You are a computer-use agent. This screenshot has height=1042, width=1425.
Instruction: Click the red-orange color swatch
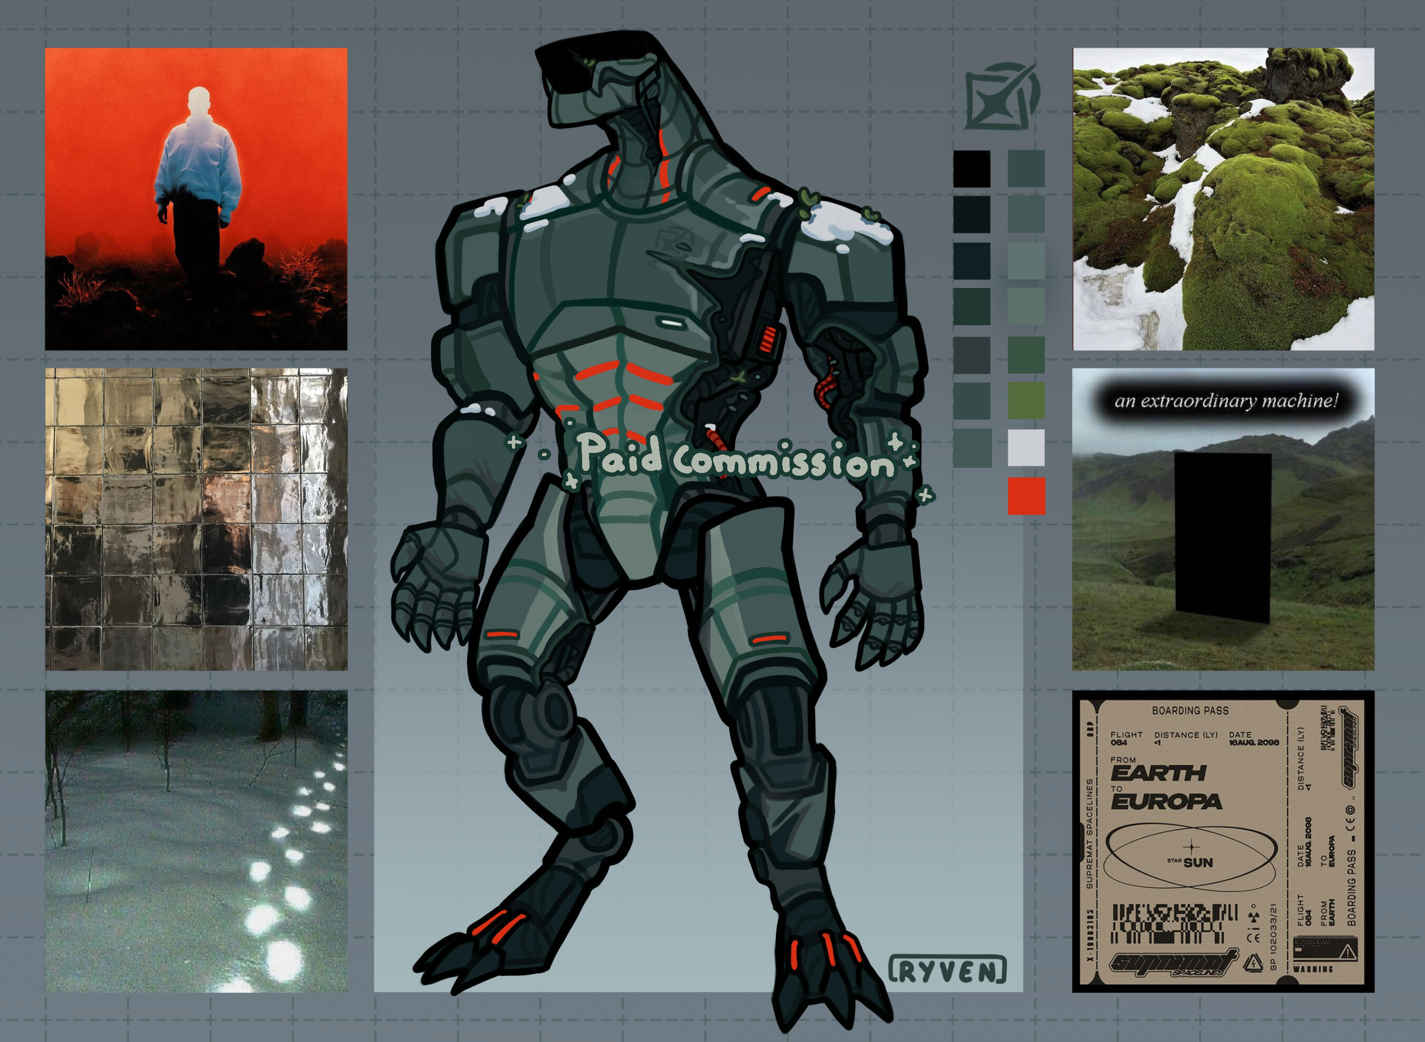click(1027, 495)
